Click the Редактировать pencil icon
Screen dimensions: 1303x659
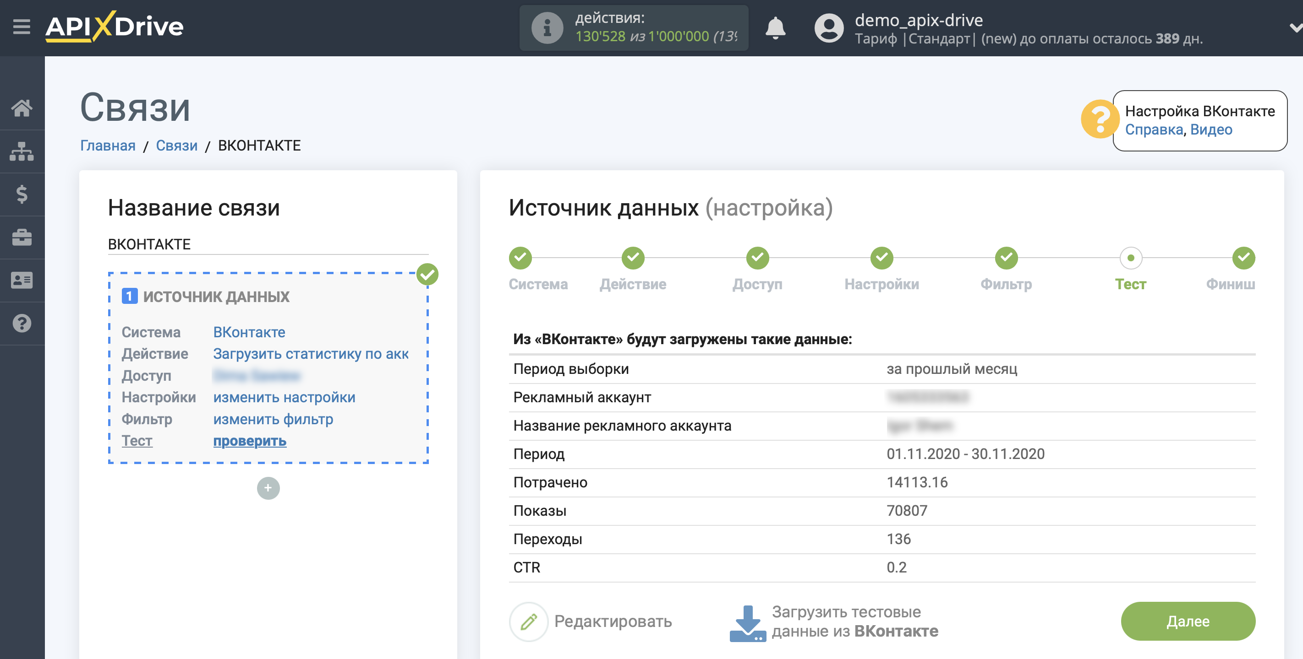point(529,621)
